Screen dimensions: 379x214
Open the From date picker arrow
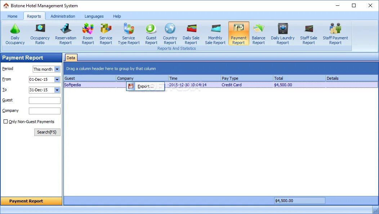pos(57,79)
